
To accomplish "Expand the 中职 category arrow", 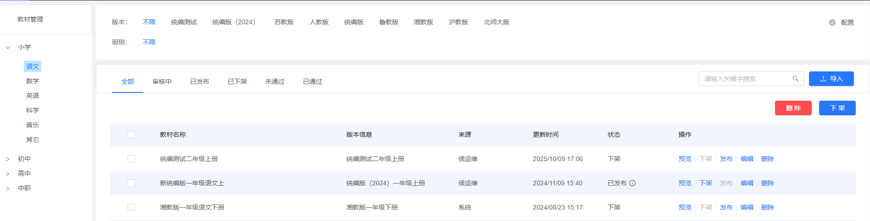I will tap(8, 188).
